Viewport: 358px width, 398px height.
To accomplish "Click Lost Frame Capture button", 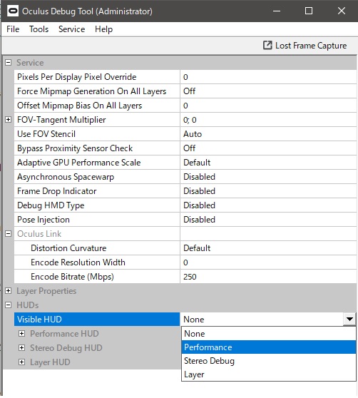I will click(305, 46).
